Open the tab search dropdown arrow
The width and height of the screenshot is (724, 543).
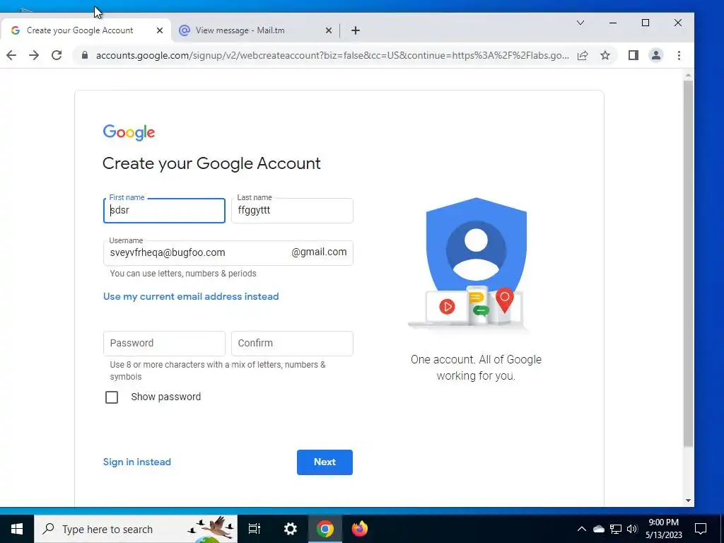(580, 23)
